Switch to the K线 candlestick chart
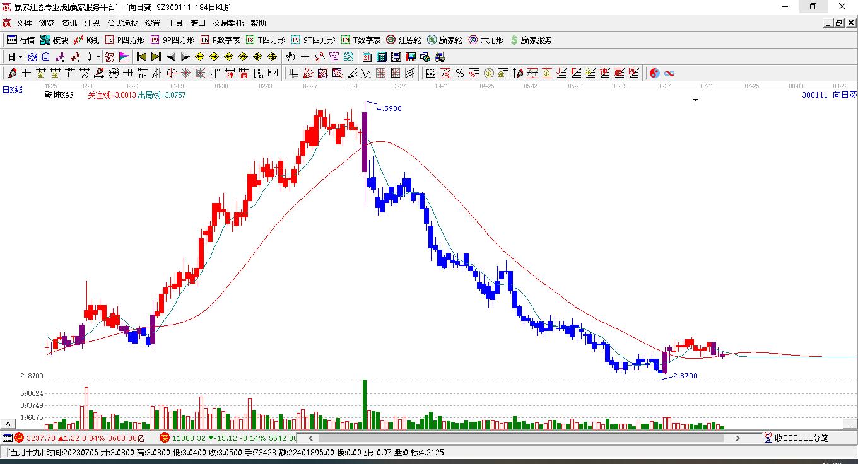Viewport: 858px width, 464px height. (86, 40)
